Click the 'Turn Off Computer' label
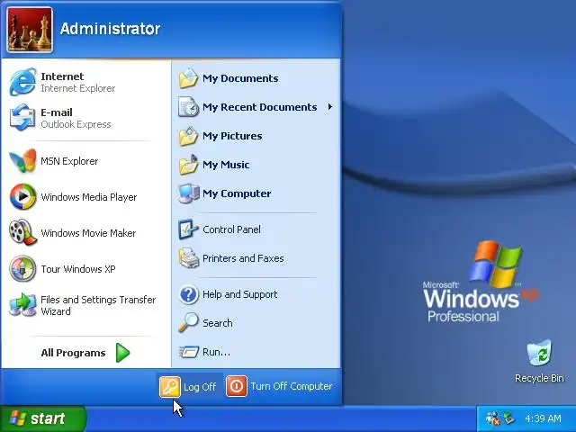576x432 pixels. 292,386
